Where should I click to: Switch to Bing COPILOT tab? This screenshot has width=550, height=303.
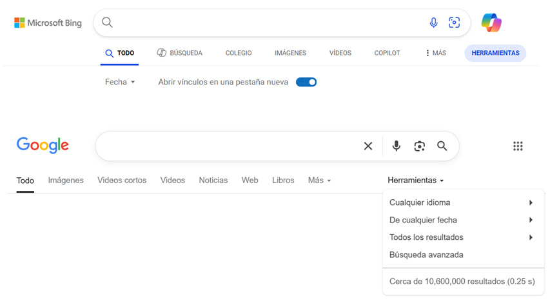pyautogui.click(x=387, y=53)
